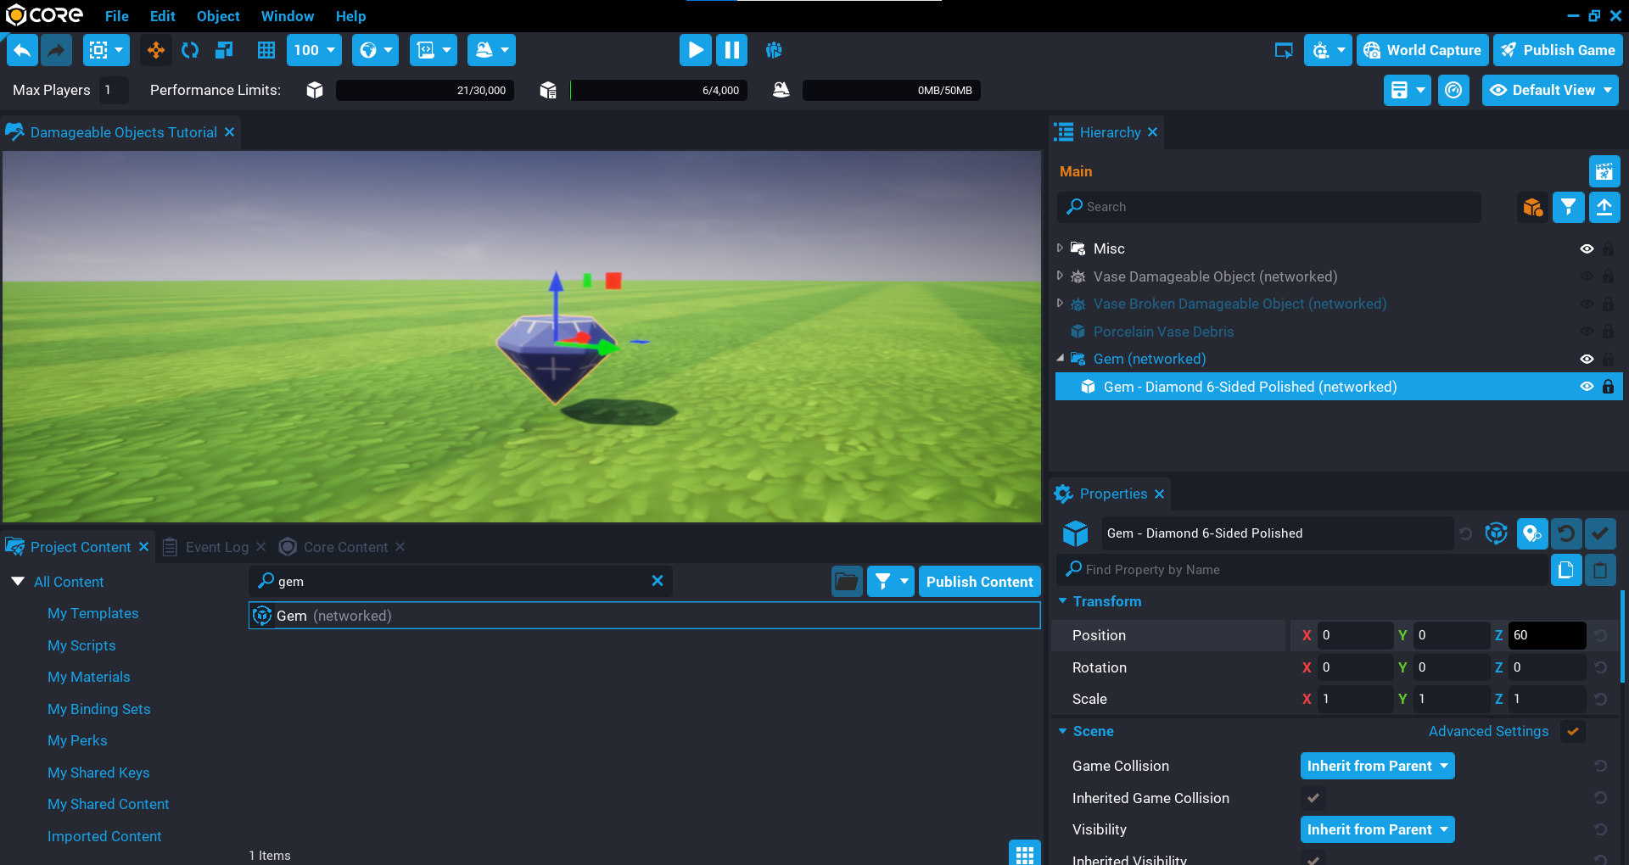Click the clear search X in Project Content

coord(657,581)
